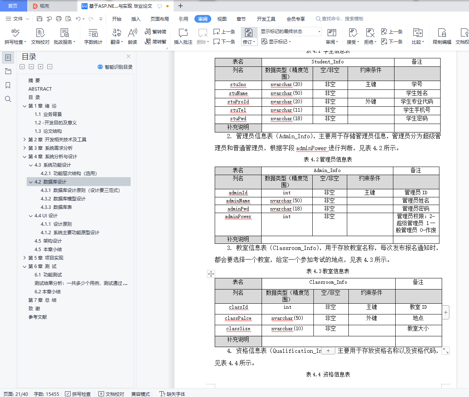The height and width of the screenshot is (397, 469).
Task: Go to 下一条 comment beside 删除
Action: [224, 41]
